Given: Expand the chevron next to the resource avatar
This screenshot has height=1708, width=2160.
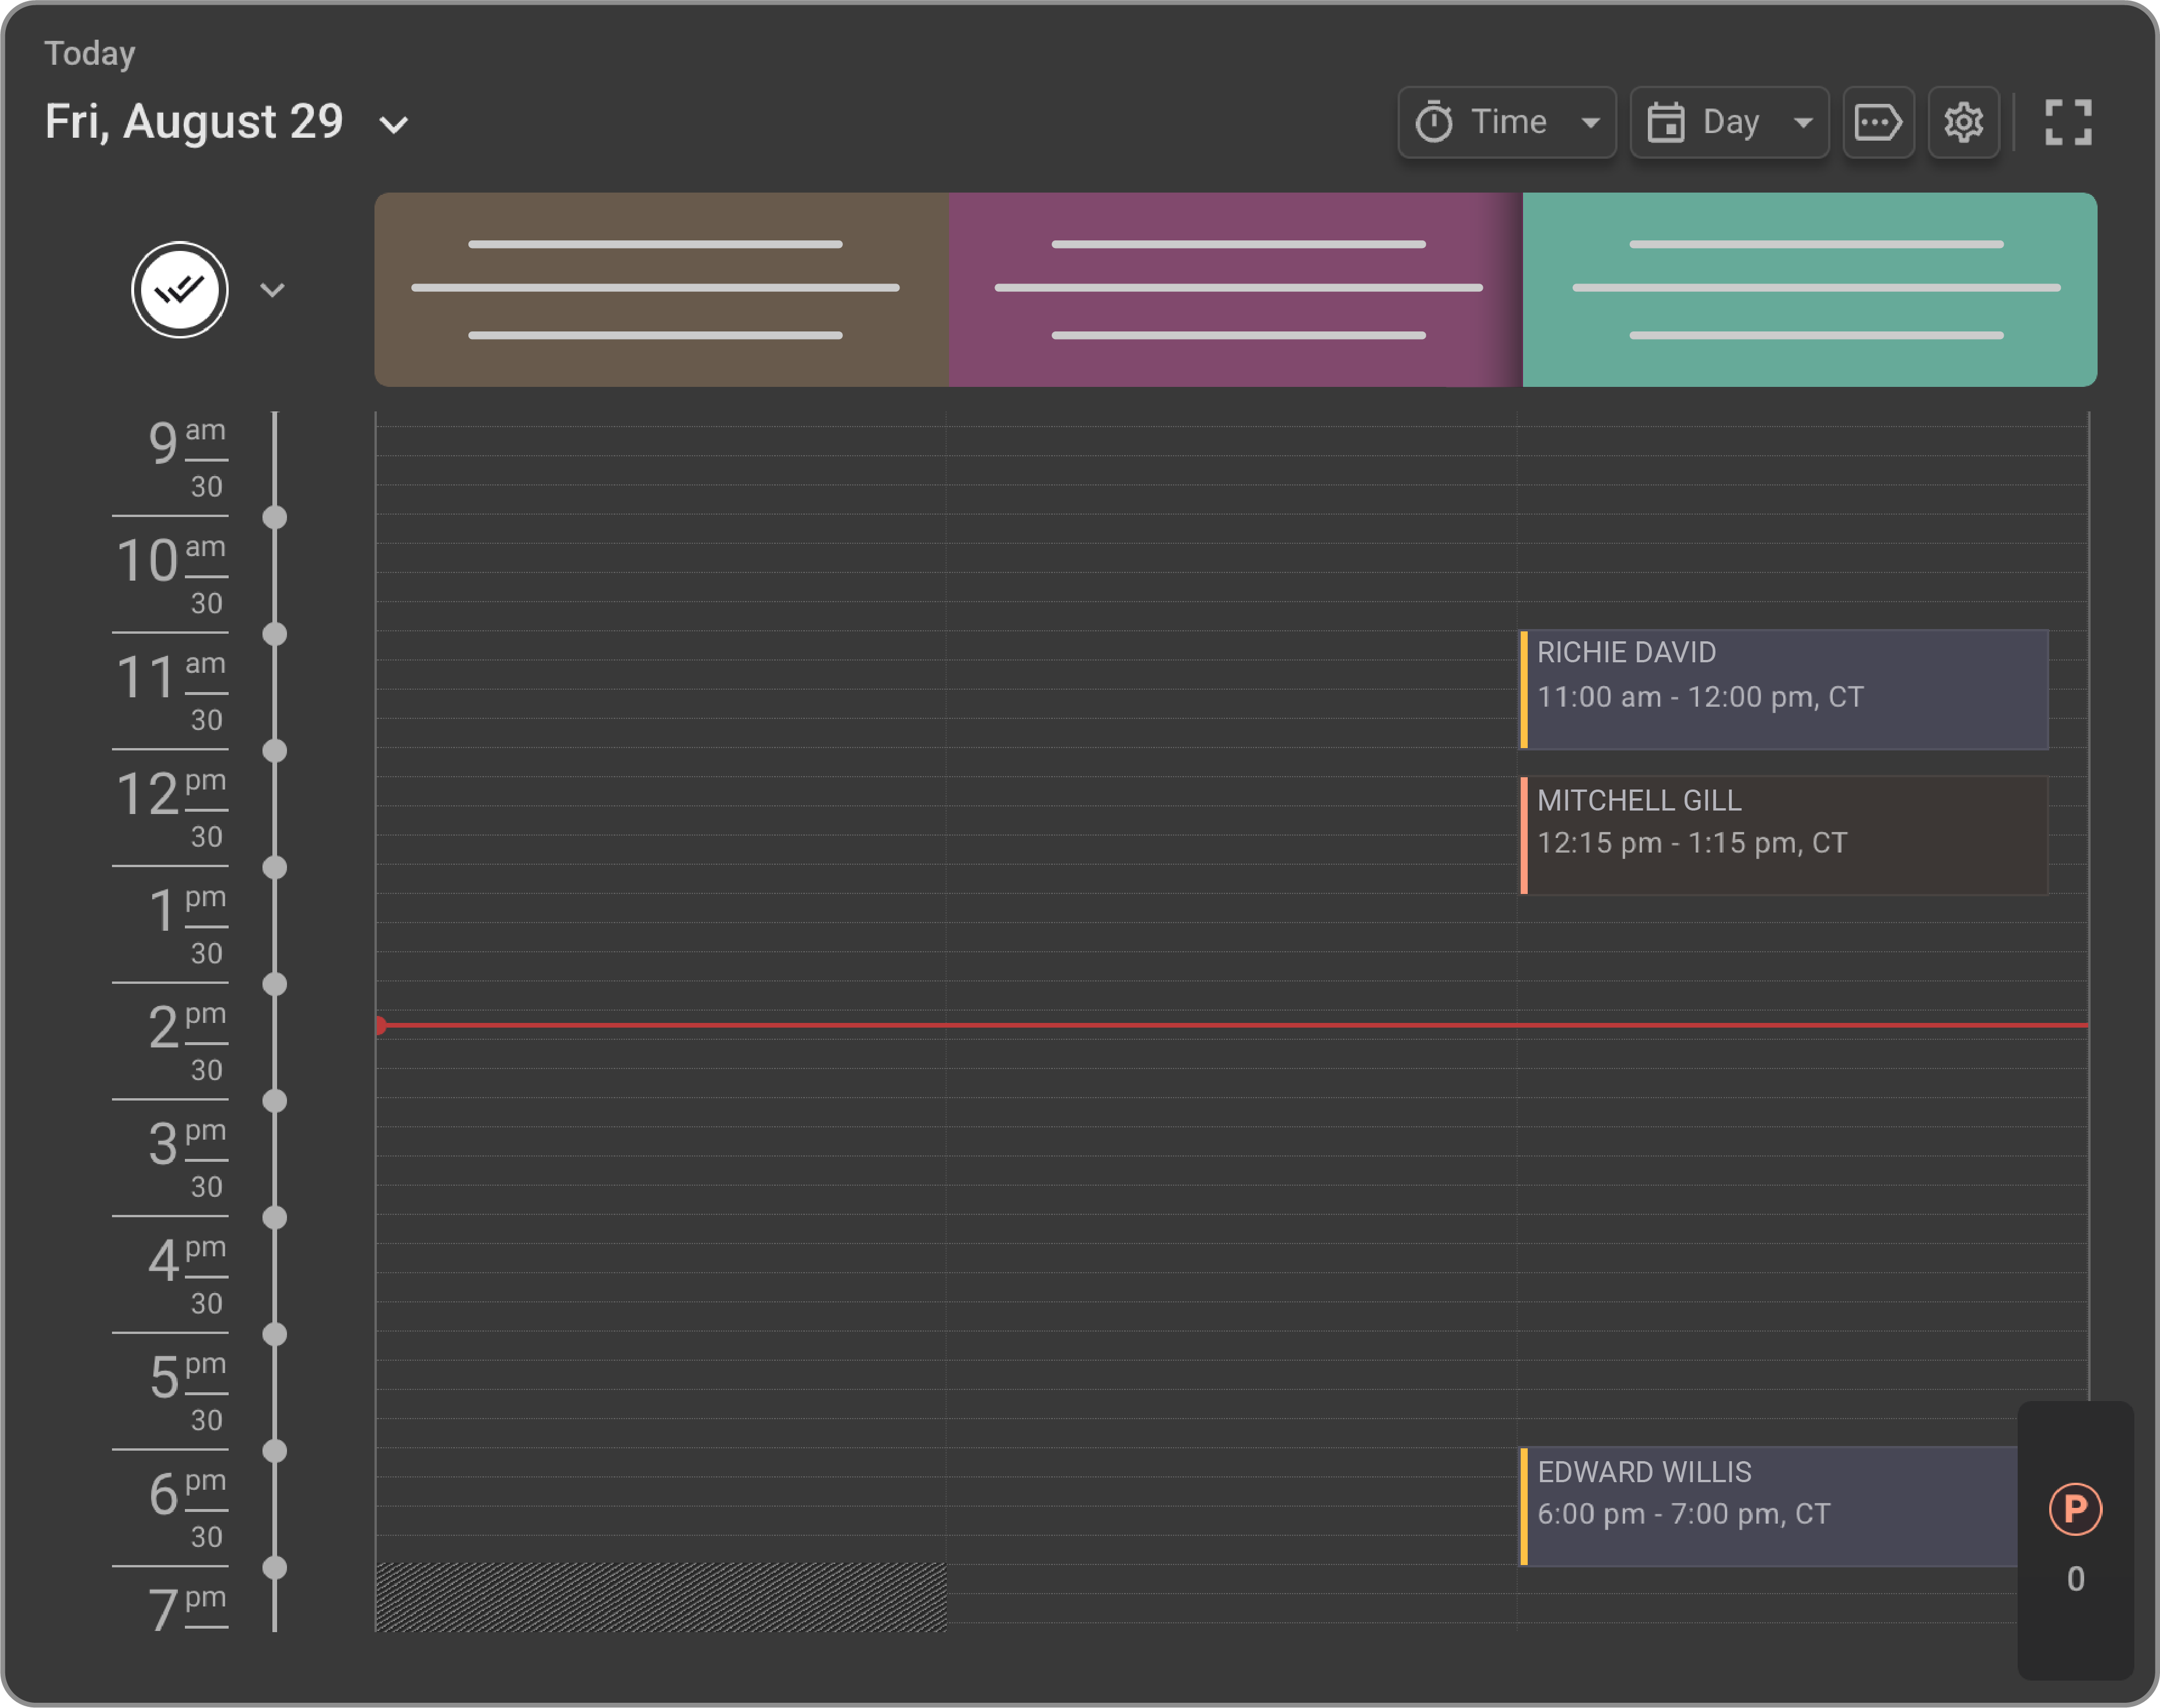Looking at the screenshot, I should [272, 289].
